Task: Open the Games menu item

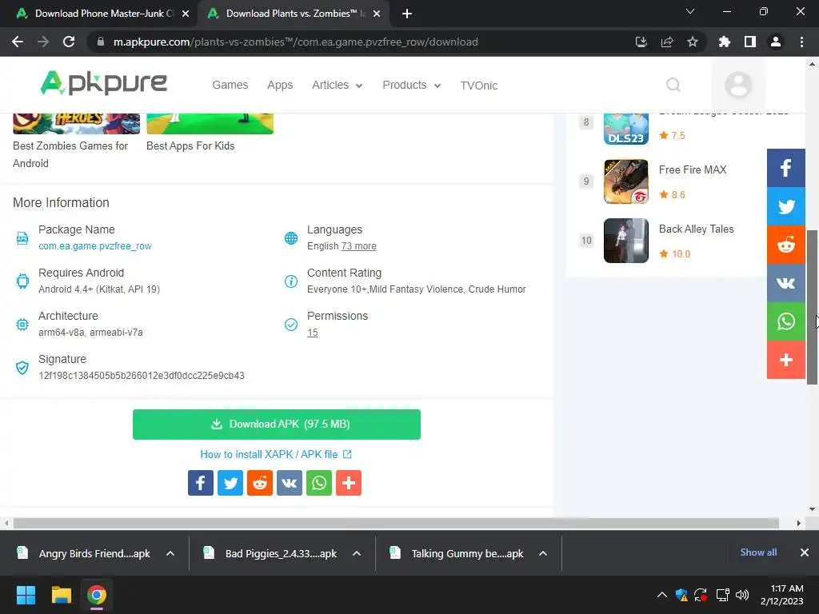Action: click(230, 85)
